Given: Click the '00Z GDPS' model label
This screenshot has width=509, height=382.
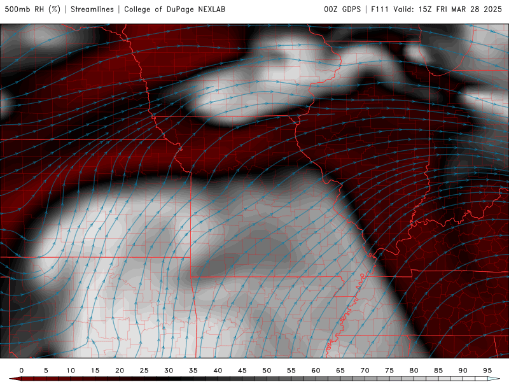Looking at the screenshot, I should coord(342,9).
